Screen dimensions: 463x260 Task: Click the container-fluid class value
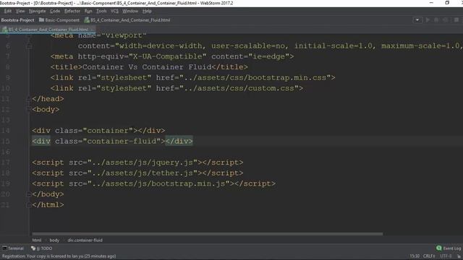tap(122, 142)
